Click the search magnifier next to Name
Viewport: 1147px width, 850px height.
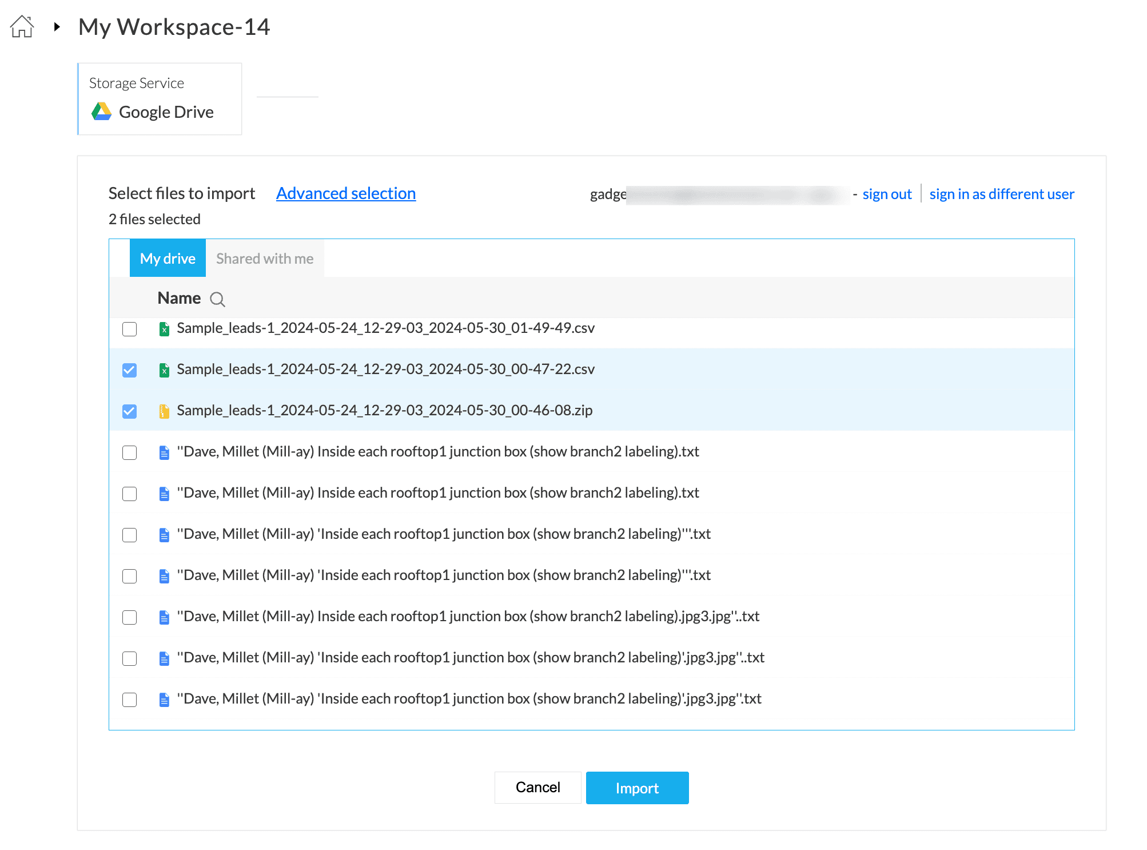(x=217, y=299)
